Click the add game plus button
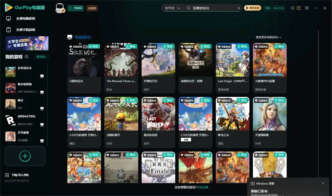Viewport: 332px width, 196px height. (x=25, y=156)
